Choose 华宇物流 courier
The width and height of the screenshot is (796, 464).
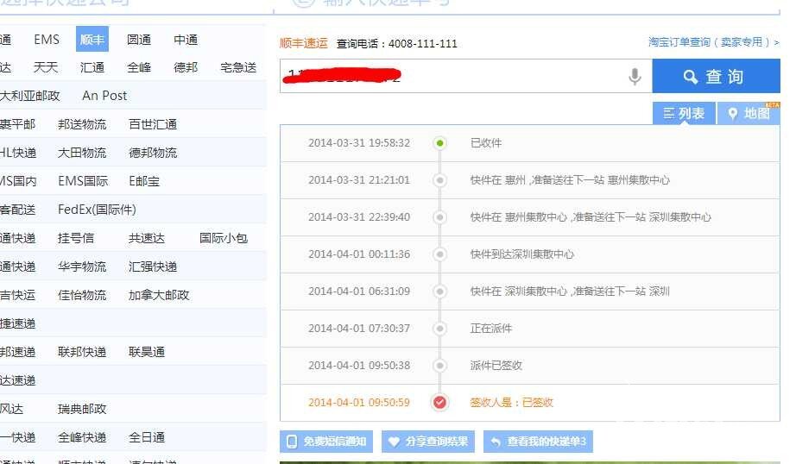coord(82,266)
